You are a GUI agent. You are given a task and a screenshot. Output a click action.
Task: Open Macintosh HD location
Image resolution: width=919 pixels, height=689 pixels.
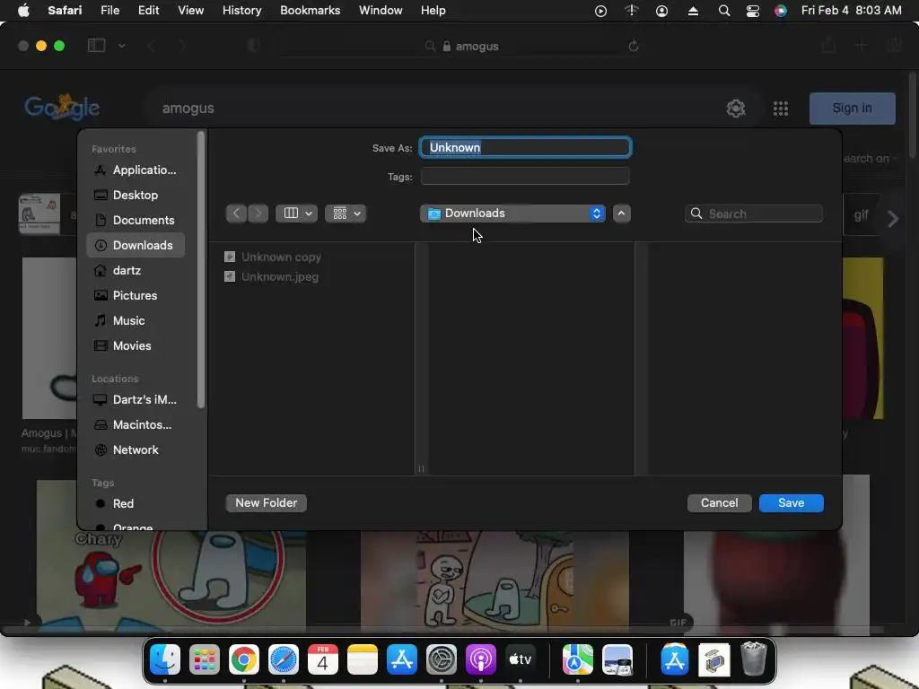click(x=136, y=424)
